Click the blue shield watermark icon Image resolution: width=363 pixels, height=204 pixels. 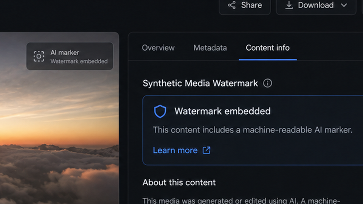pyautogui.click(x=160, y=111)
